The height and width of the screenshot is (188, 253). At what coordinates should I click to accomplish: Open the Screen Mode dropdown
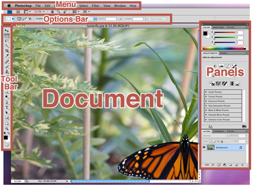coord(86,12)
